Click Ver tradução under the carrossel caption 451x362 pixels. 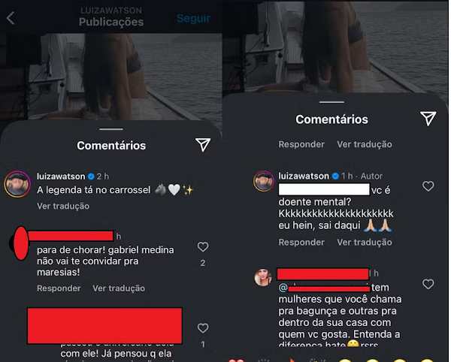tap(63, 206)
